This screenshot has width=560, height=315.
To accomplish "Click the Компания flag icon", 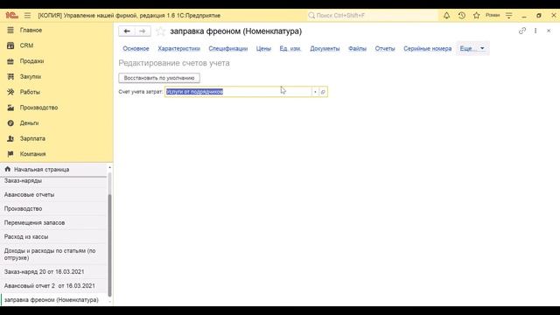I will 10,154.
